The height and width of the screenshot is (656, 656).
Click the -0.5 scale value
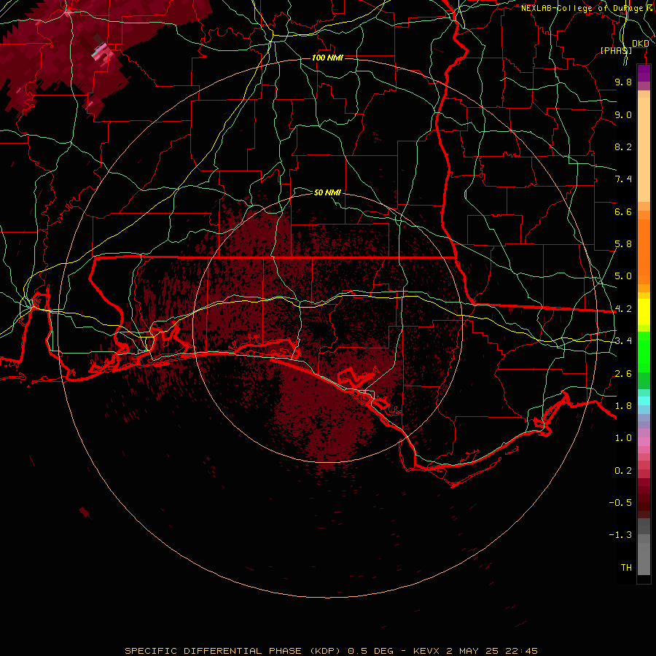pos(620,503)
